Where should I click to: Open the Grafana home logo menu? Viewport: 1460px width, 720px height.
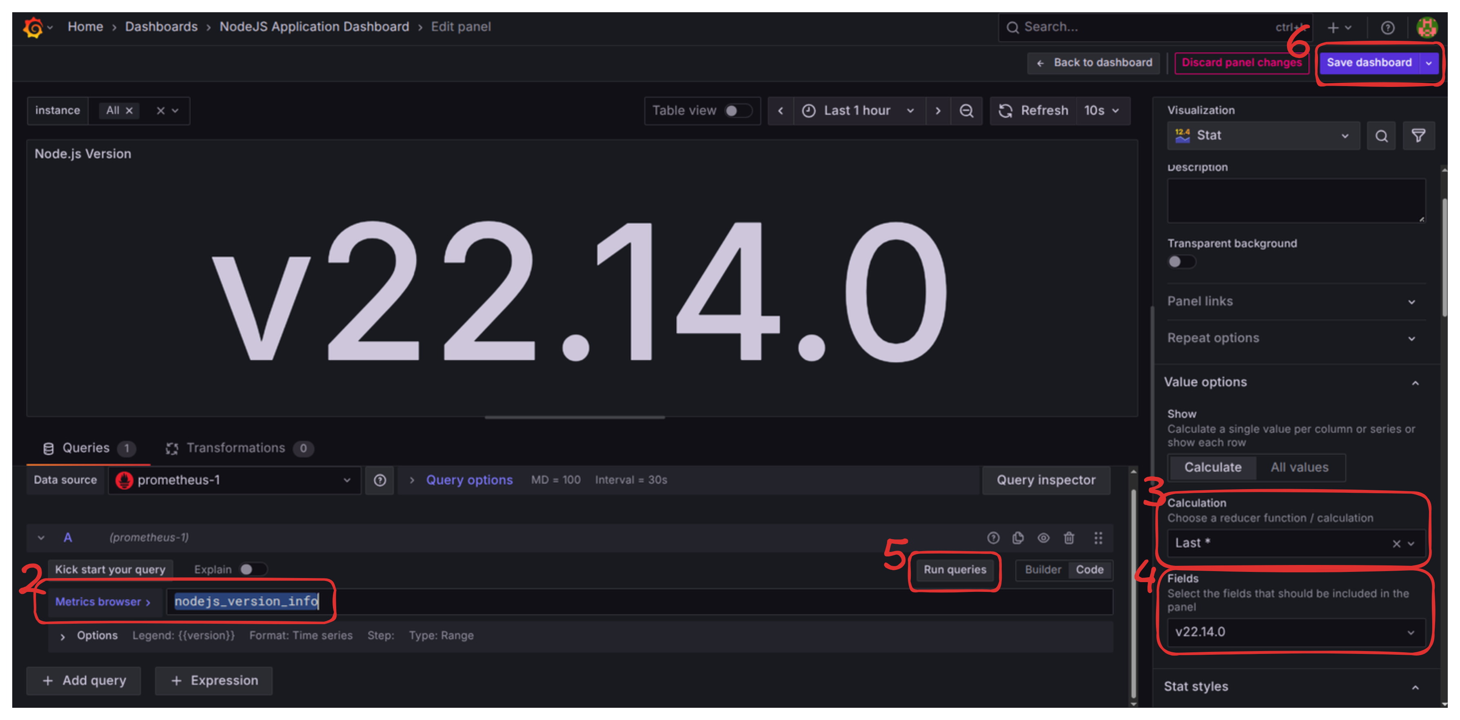pos(33,27)
